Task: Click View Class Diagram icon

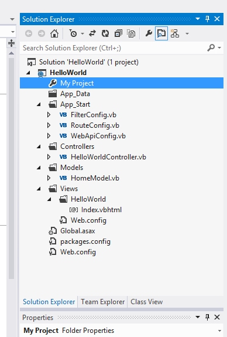Action: click(x=175, y=33)
